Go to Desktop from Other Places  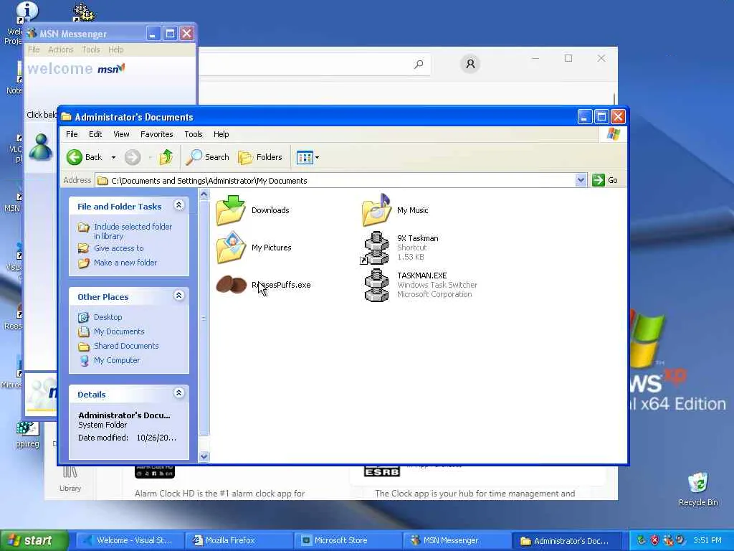(x=108, y=317)
